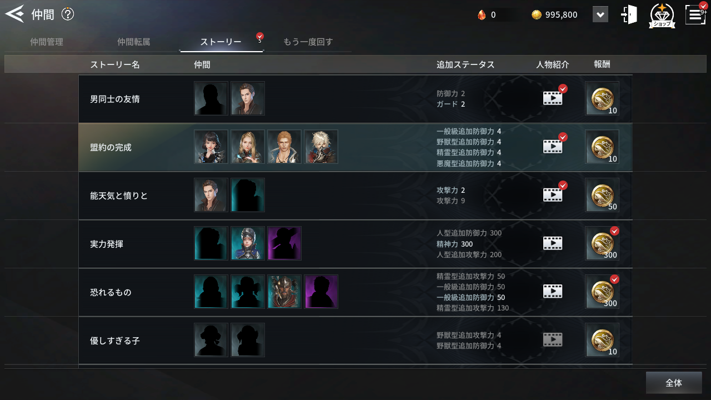Expand the currency dropdown arrow

(x=600, y=14)
